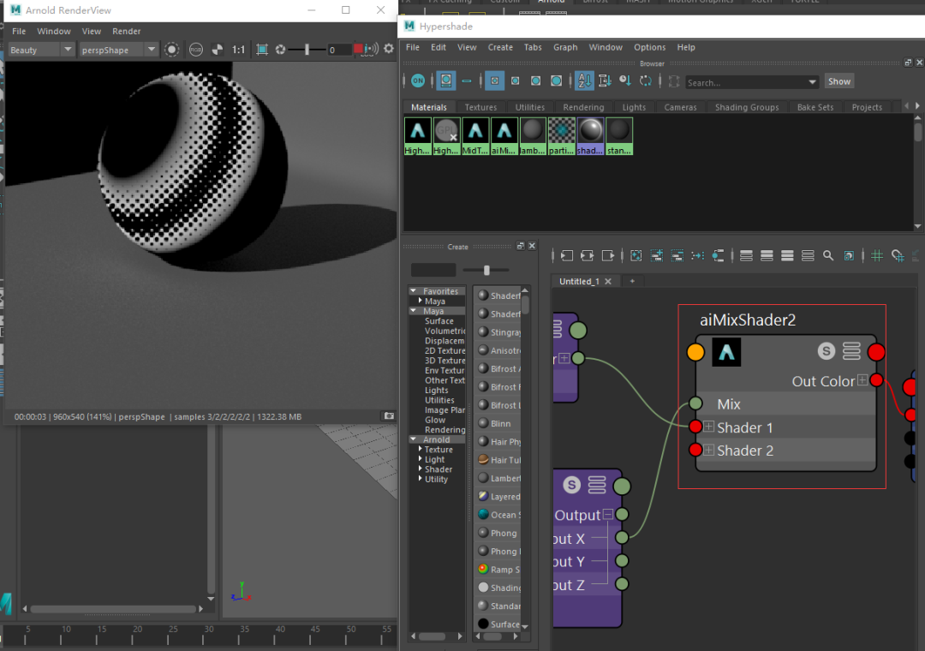
Task: Click the A-Z sort by name icon
Action: (584, 81)
